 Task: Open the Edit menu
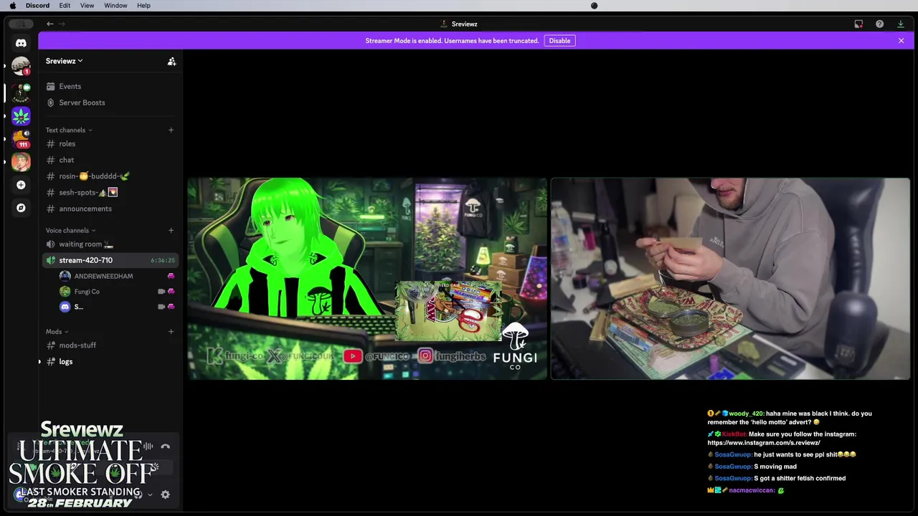[65, 6]
